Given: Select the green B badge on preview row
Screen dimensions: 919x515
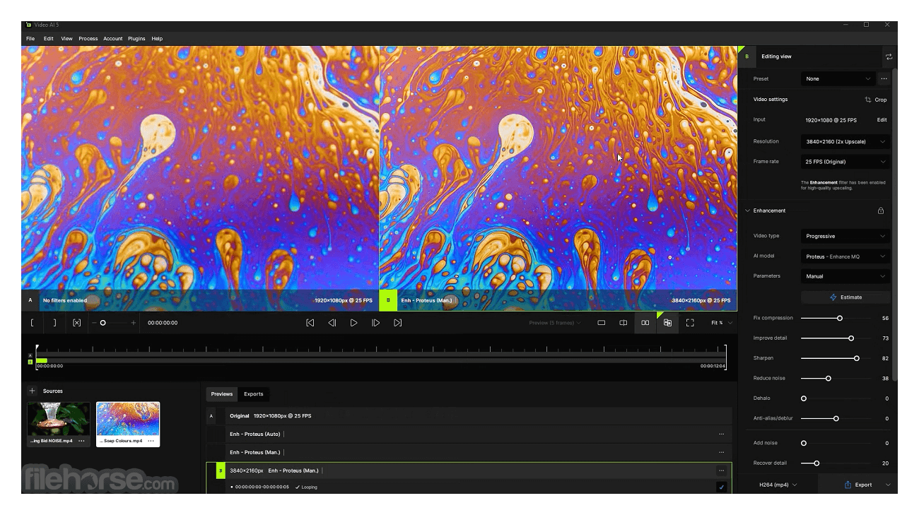Looking at the screenshot, I should [x=221, y=470].
